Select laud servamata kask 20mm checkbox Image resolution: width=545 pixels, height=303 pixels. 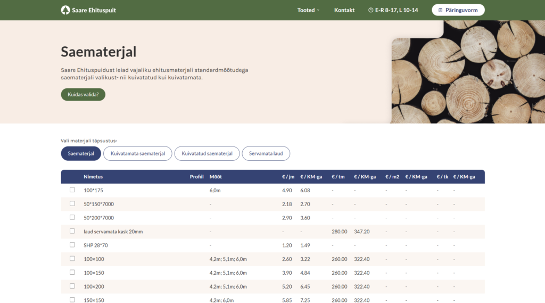click(x=72, y=231)
